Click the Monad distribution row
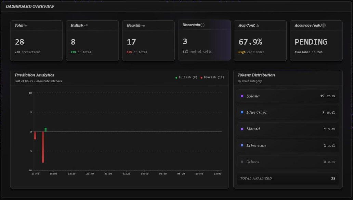 [288, 129]
